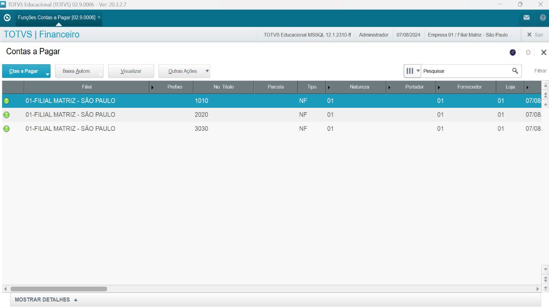The width and height of the screenshot is (549, 308).
Task: Click the green status icon of title 3030
Action: (x=6, y=128)
